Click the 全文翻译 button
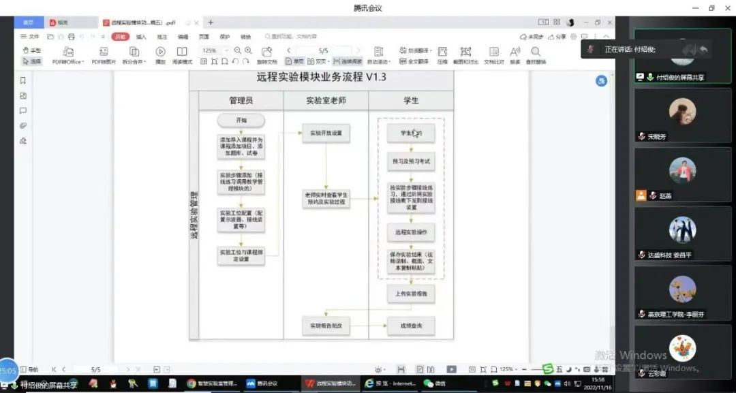The width and height of the screenshot is (736, 393). 414,61
